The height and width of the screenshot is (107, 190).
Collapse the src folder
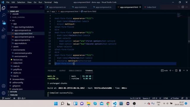coord(26,21)
